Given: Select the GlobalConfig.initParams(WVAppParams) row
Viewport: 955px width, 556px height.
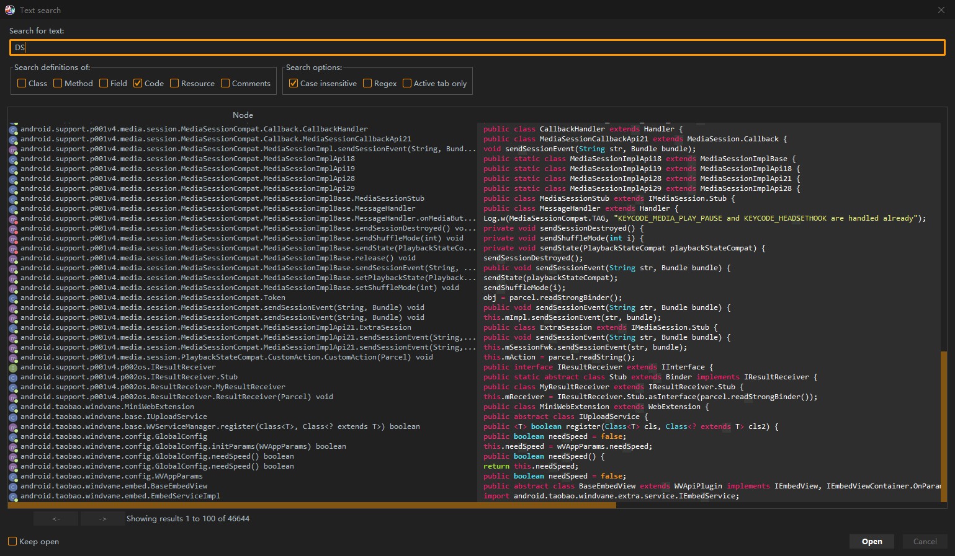Looking at the screenshot, I should 243,446.
